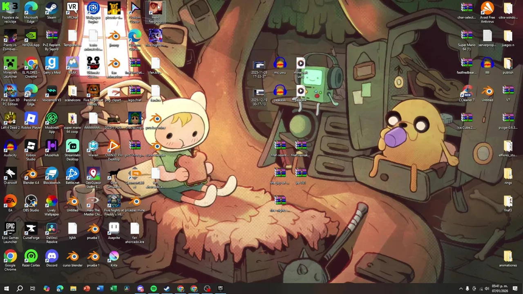Click the microphone tray icon
523x294 pixels.
click(x=467, y=289)
